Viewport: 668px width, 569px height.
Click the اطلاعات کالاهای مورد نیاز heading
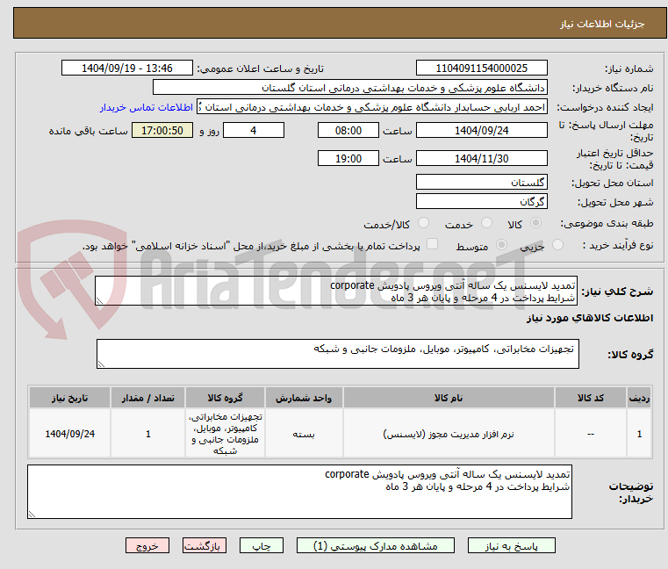click(590, 318)
